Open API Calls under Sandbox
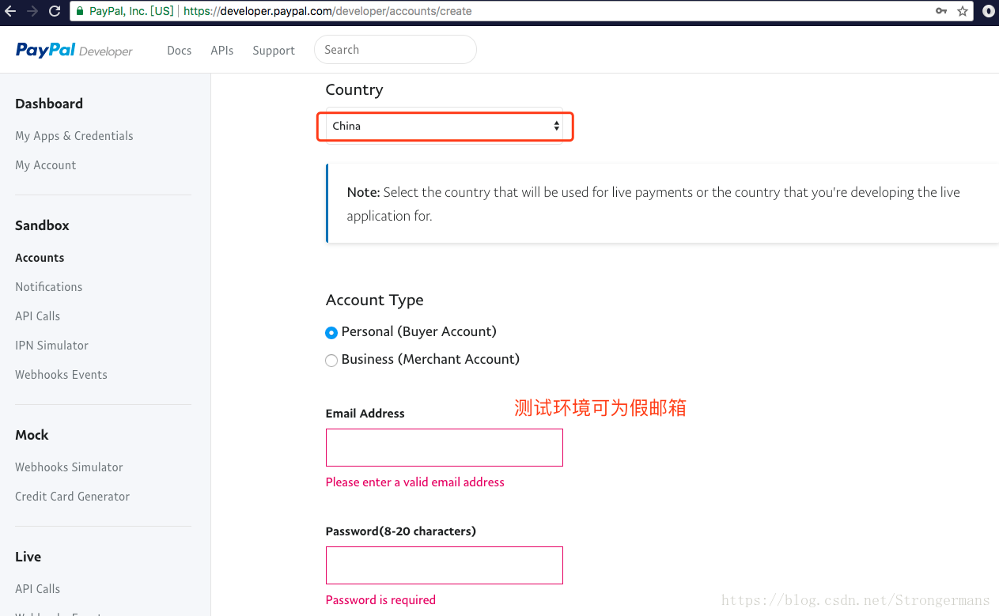The height and width of the screenshot is (616, 999). [x=37, y=316]
